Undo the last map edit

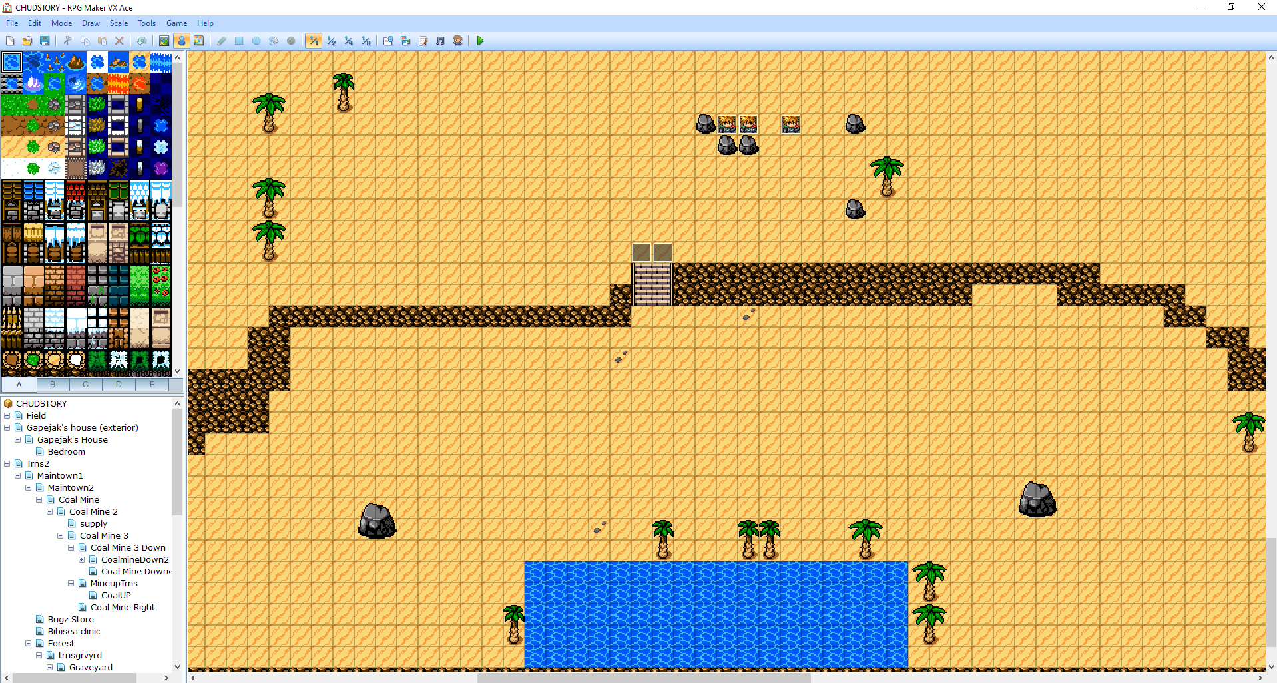pyautogui.click(x=142, y=41)
